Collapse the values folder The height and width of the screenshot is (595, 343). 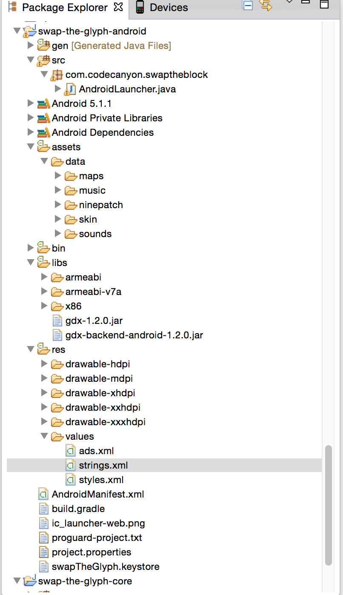[x=44, y=436]
